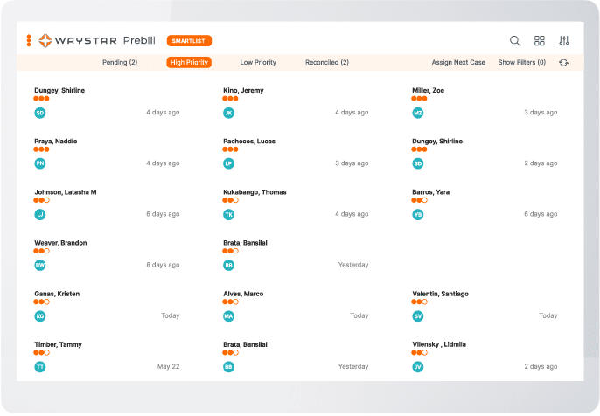Click the orange three-dot menu beside Waystar logo
600x416 pixels.
29,40
